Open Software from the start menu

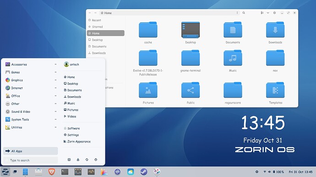coord(72,128)
